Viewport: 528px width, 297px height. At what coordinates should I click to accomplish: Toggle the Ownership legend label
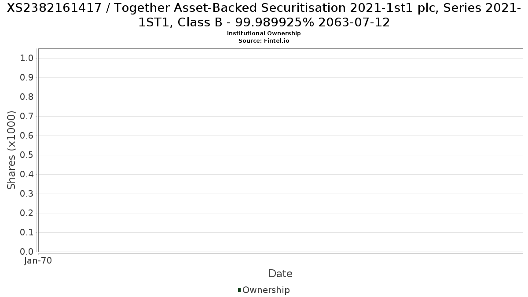coord(266,290)
